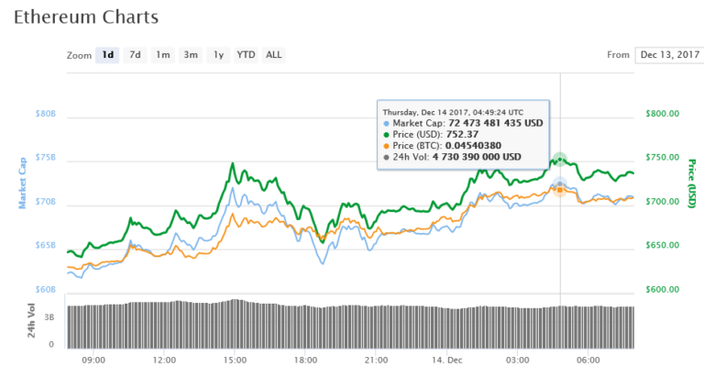This screenshot has height=378, width=704.
Task: Click the Zoom label before the range buttons
Action: [79, 55]
